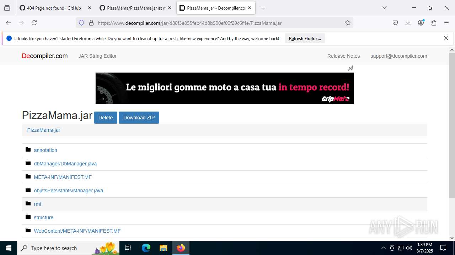Image resolution: width=455 pixels, height=255 pixels.
Task: Click folder icon beside WebContent/META-INF/MANIFEST.MF
Action: 28,231
